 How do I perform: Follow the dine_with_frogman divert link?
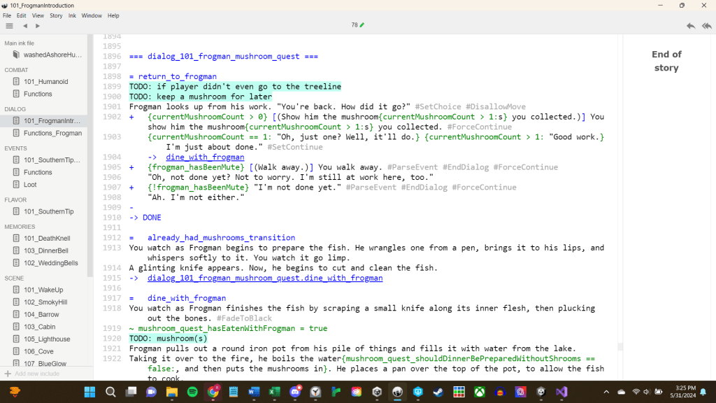click(x=204, y=157)
